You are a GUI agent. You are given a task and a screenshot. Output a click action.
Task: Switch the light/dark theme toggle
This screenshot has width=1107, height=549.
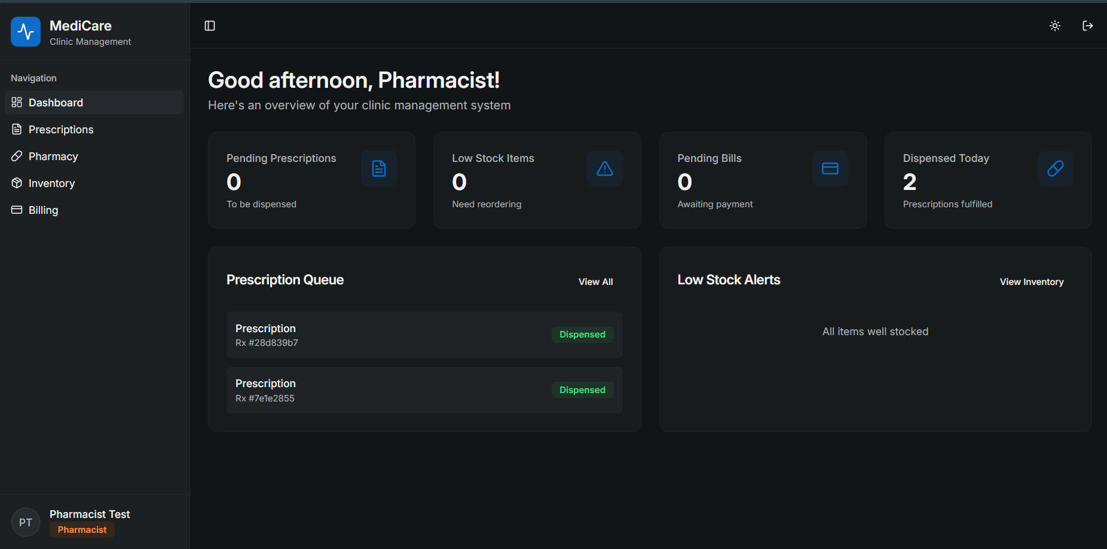pyautogui.click(x=1055, y=26)
